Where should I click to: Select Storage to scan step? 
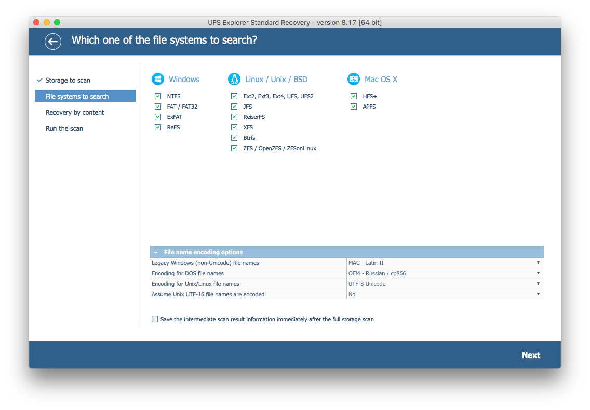tap(68, 80)
